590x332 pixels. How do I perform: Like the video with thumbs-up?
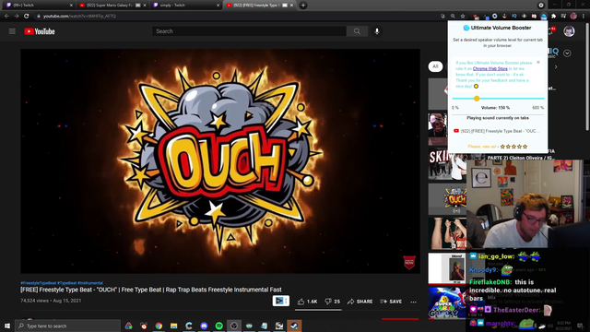pos(307,302)
